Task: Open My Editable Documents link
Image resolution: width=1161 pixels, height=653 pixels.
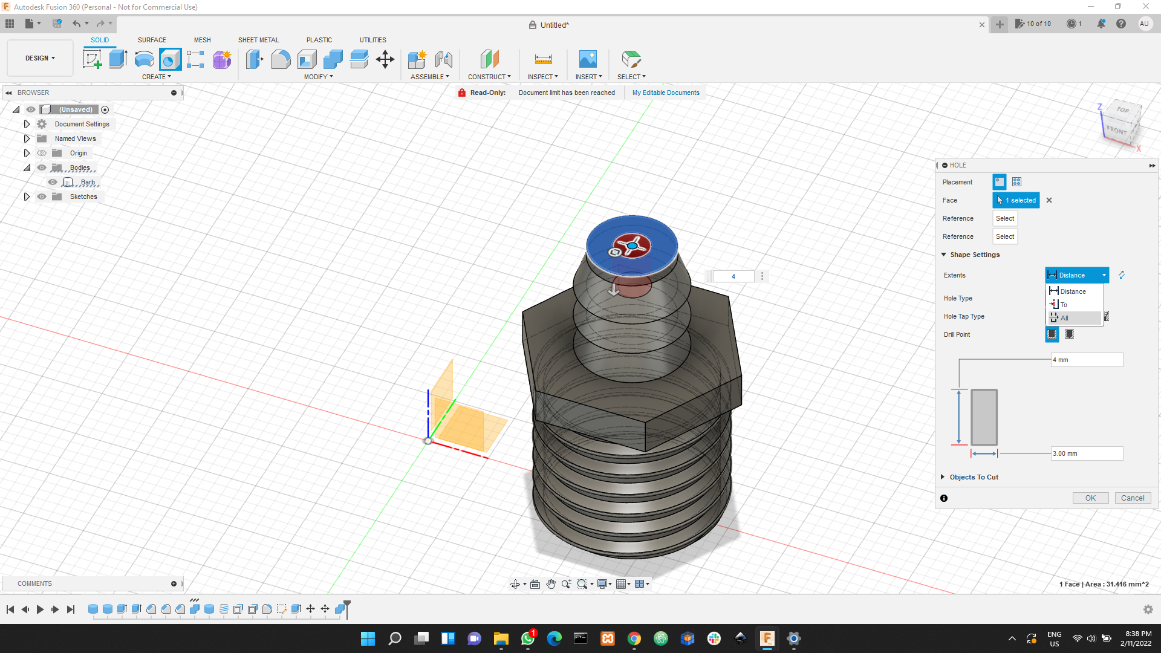Action: click(665, 93)
